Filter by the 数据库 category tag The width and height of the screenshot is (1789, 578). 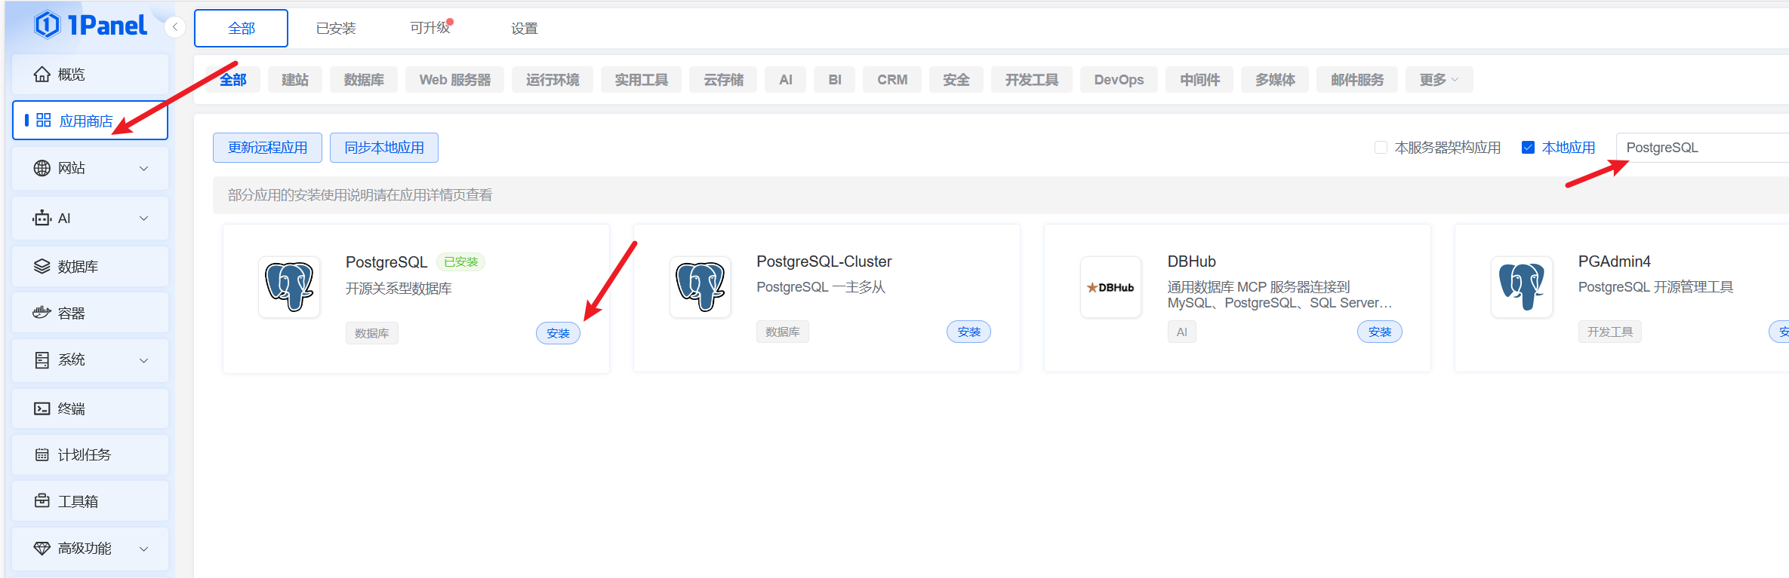[x=364, y=80]
